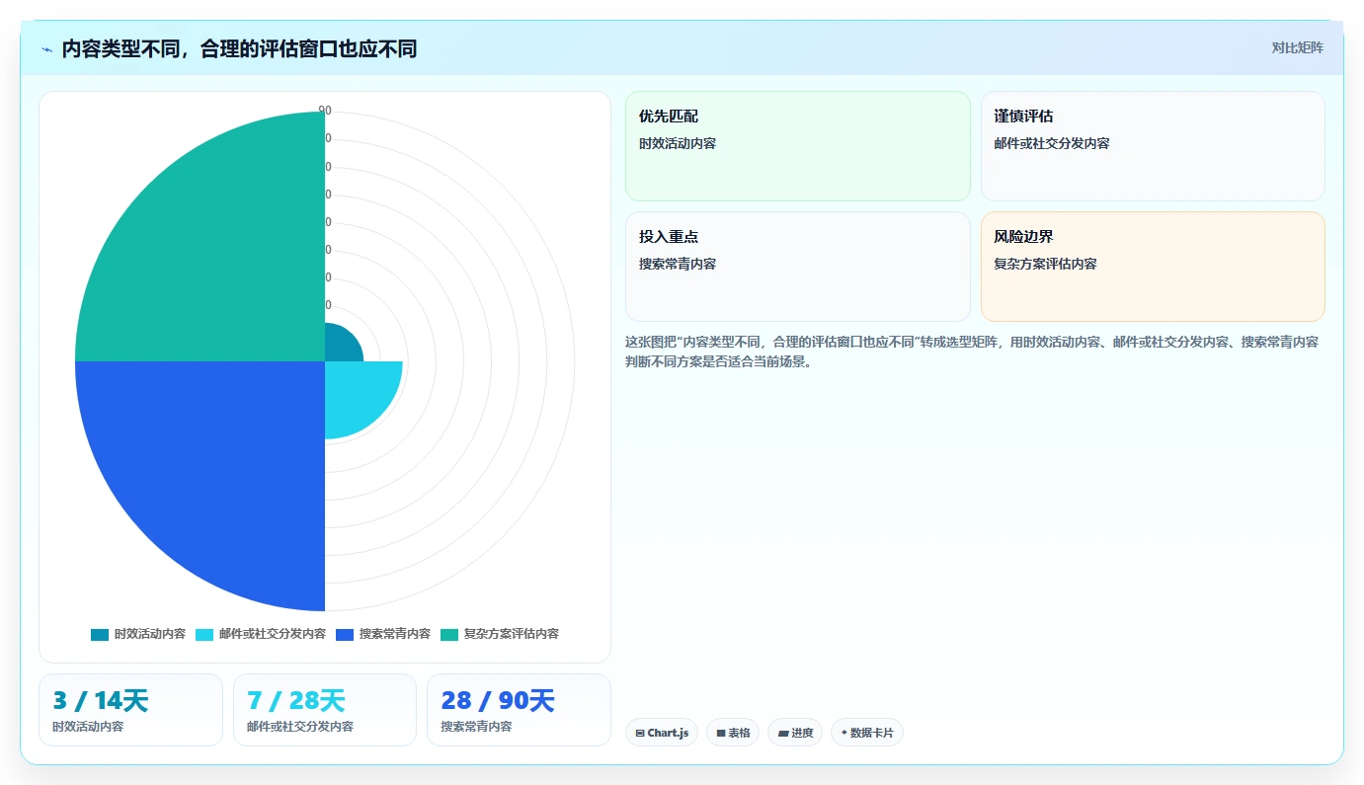Click the 对比矩阵 label in the header
Image resolution: width=1364 pixels, height=785 pixels.
pos(1297,47)
